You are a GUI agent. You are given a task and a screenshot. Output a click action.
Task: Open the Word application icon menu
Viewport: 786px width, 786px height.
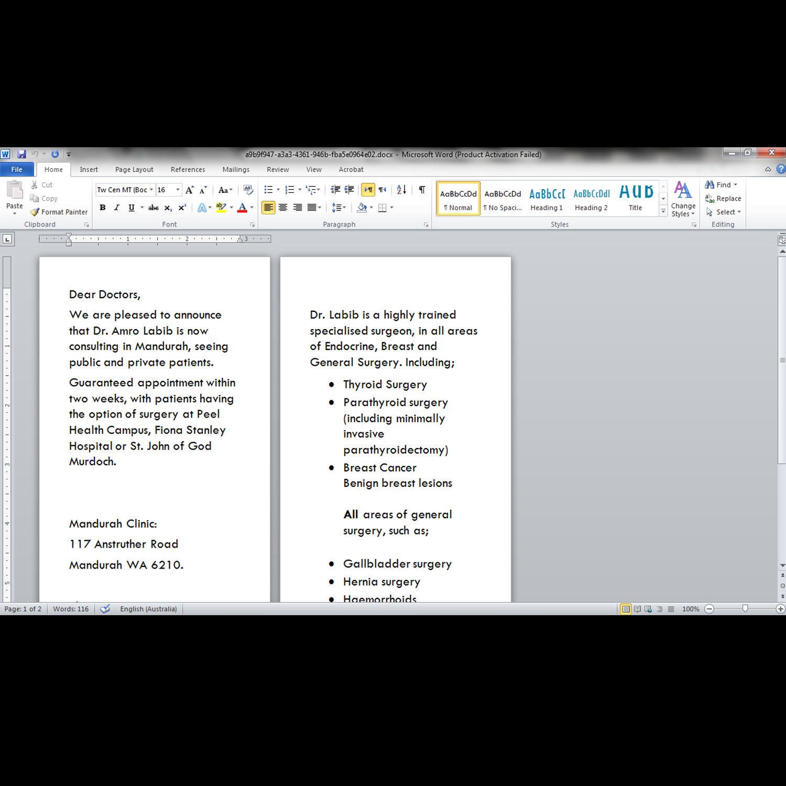(x=5, y=154)
